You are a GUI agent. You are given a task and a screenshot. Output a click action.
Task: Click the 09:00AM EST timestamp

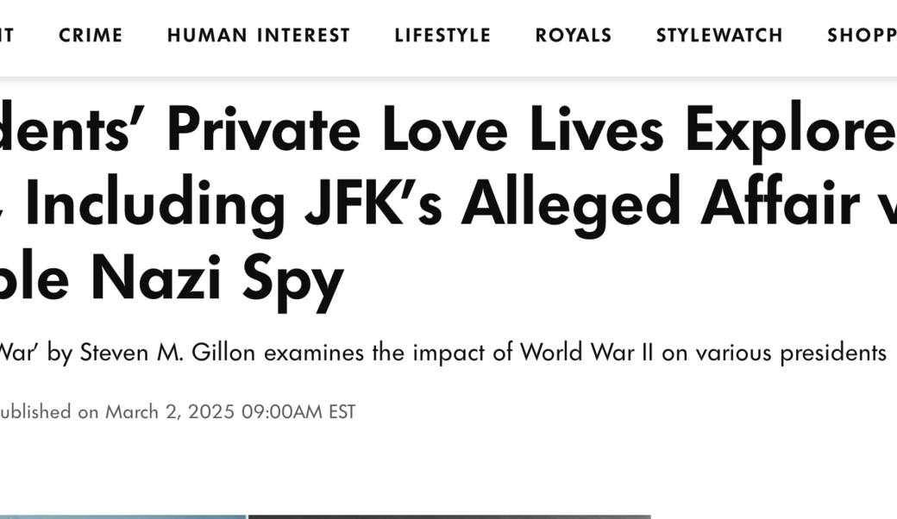point(298,412)
